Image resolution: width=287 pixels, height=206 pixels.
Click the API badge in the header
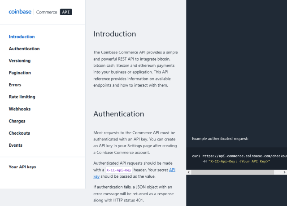66,12
